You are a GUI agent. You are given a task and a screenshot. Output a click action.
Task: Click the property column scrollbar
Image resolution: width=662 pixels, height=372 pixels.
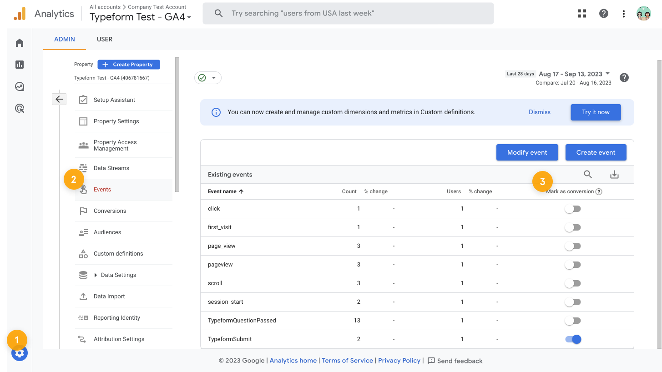pyautogui.click(x=177, y=124)
